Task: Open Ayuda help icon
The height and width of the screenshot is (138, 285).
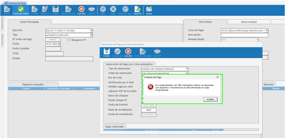Action: [149, 10]
